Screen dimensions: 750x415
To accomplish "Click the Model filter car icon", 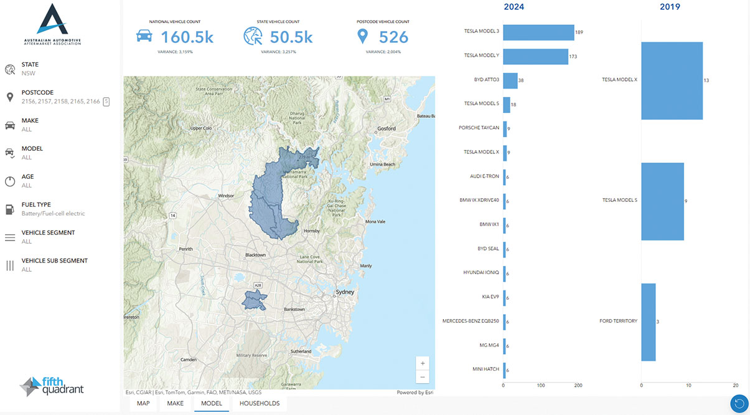I will tap(10, 153).
